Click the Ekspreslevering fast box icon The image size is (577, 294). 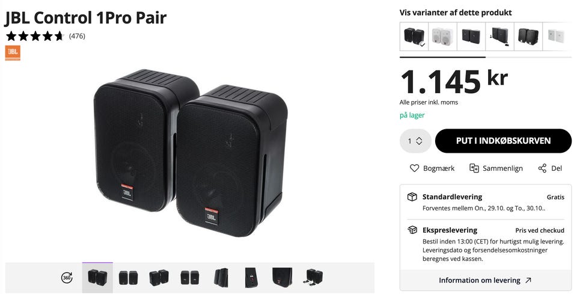pos(412,230)
